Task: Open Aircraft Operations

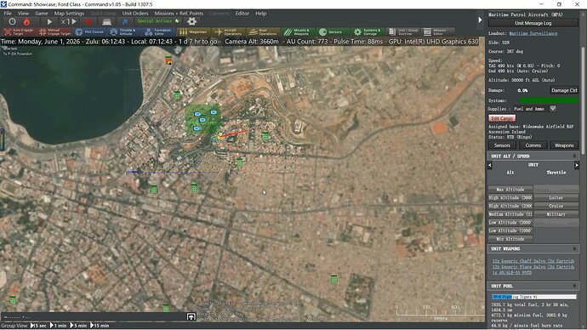Action: 228,31
